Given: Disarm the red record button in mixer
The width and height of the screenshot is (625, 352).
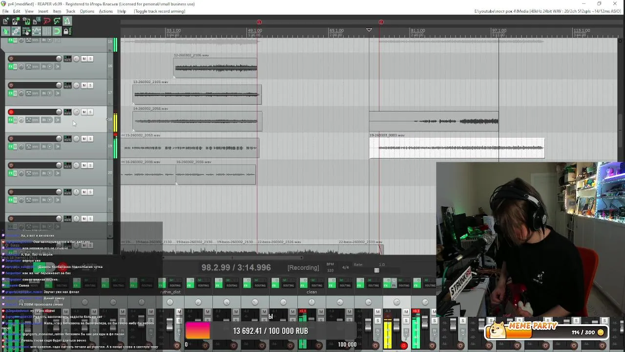Looking at the screenshot, I should click(404, 345).
